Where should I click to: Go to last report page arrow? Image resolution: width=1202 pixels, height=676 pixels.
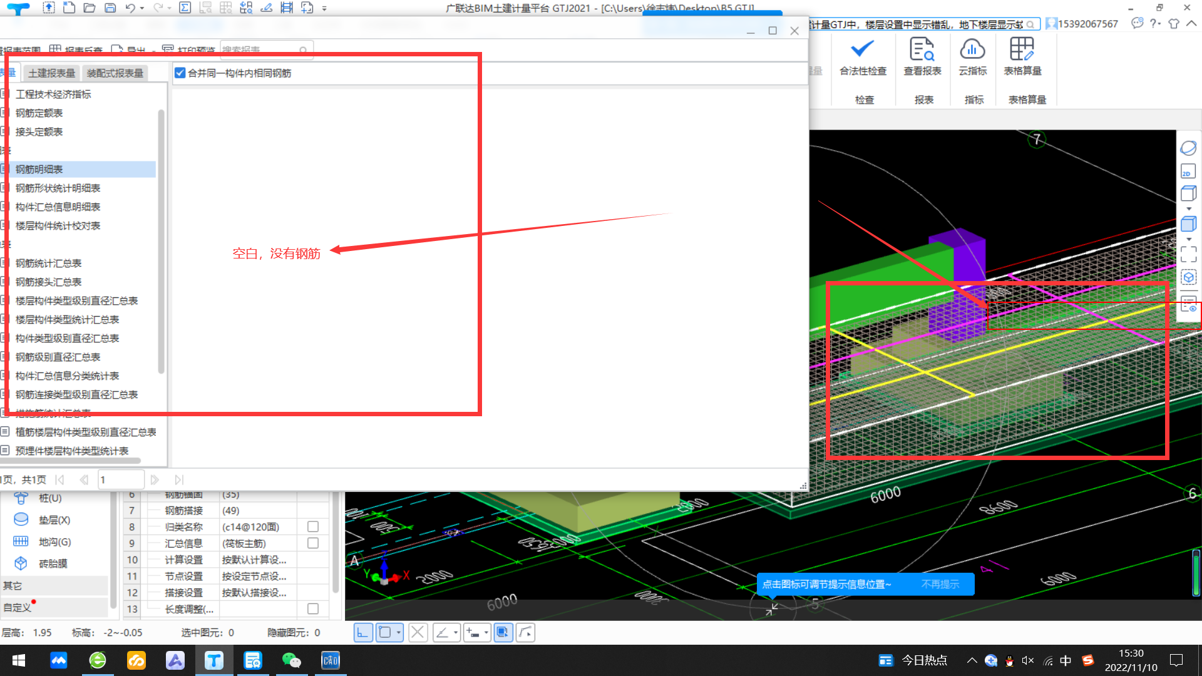click(180, 480)
